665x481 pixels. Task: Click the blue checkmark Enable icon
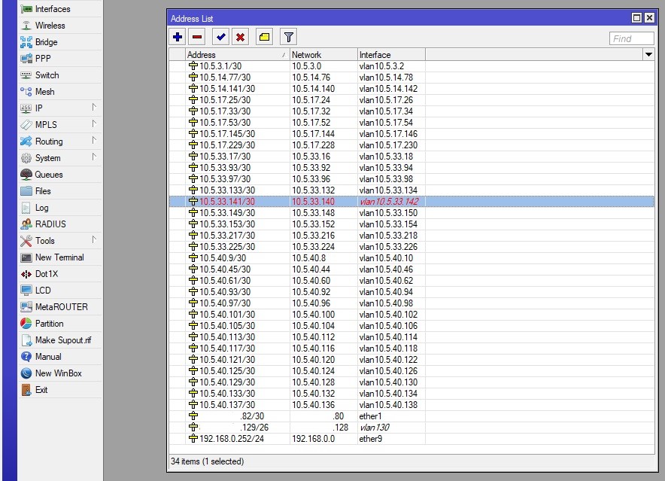[220, 38]
